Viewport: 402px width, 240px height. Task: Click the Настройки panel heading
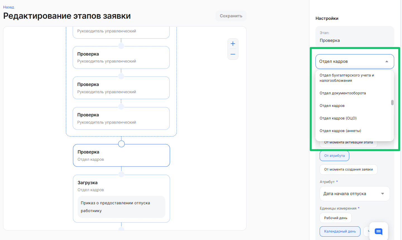point(327,18)
